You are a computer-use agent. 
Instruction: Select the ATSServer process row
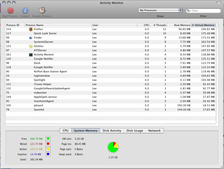tap(110, 50)
